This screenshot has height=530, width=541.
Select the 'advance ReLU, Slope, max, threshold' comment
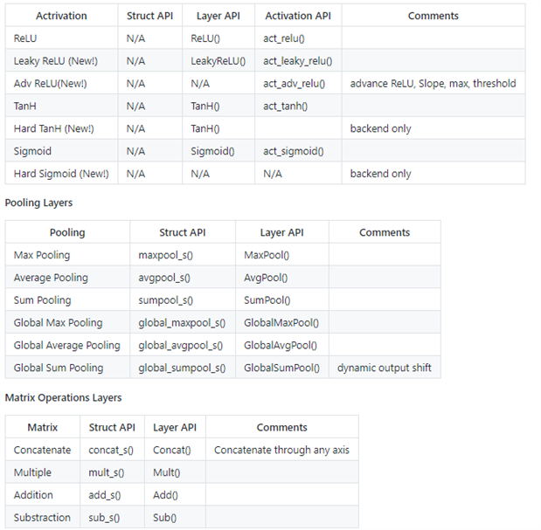coord(433,84)
